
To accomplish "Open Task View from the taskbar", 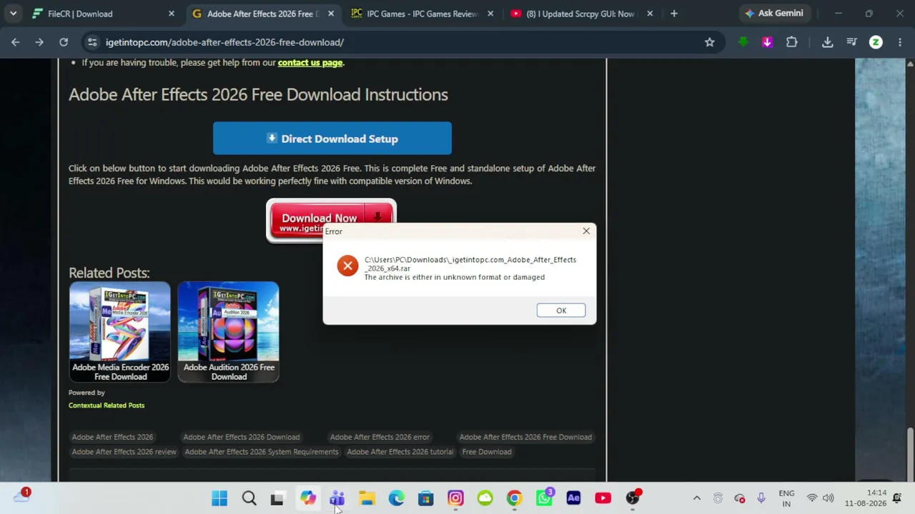I will pos(277,498).
